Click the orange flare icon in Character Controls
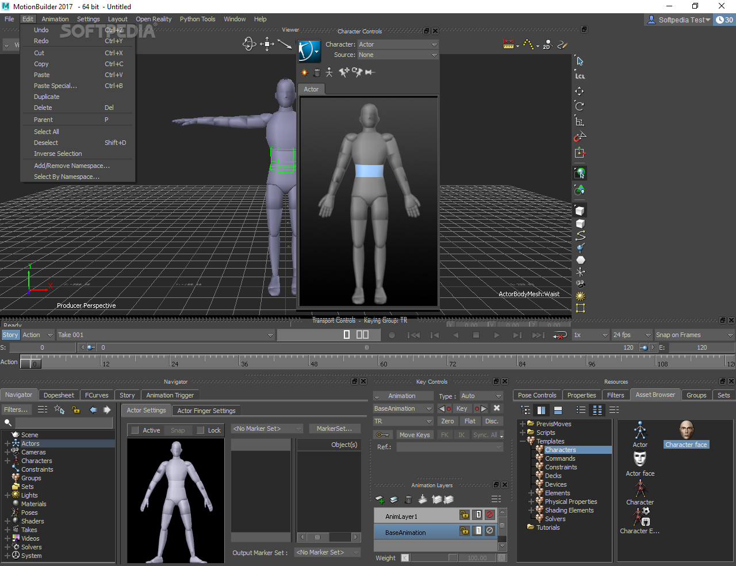The image size is (736, 566). pyautogui.click(x=305, y=72)
